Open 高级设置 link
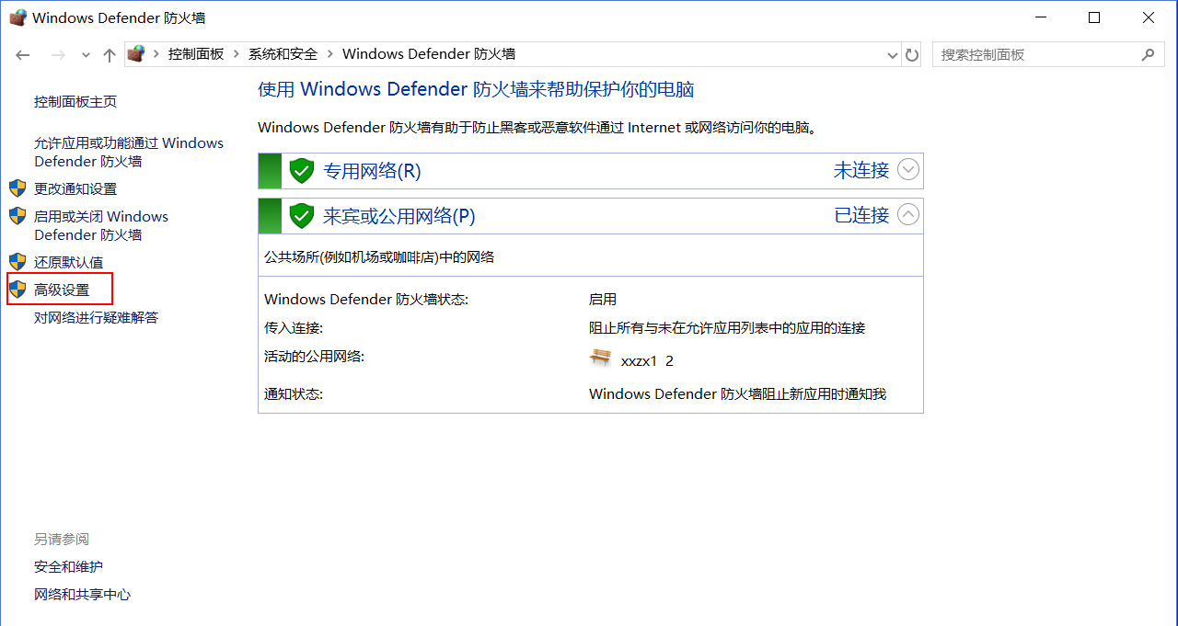 coord(62,290)
